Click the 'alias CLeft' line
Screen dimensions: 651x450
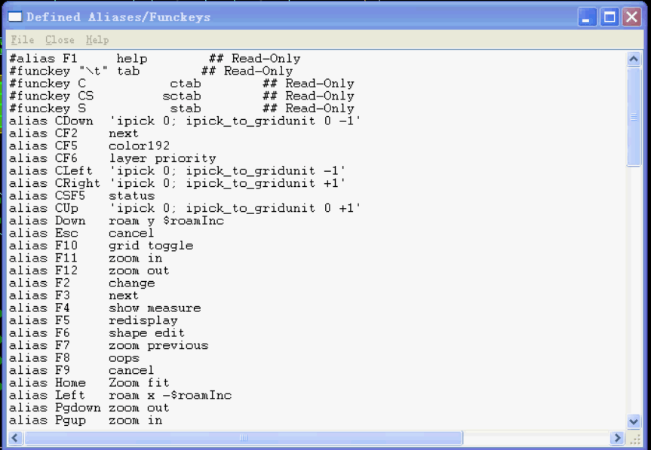point(177,170)
